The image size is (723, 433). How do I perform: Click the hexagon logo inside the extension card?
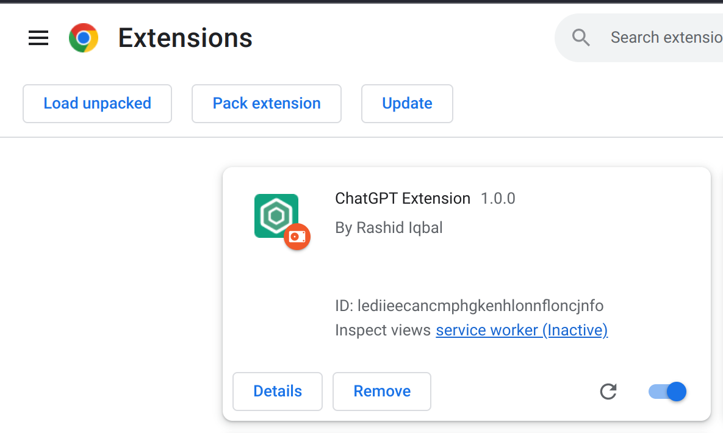point(276,215)
